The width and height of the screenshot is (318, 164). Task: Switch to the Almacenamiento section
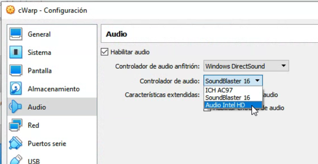[54, 89]
